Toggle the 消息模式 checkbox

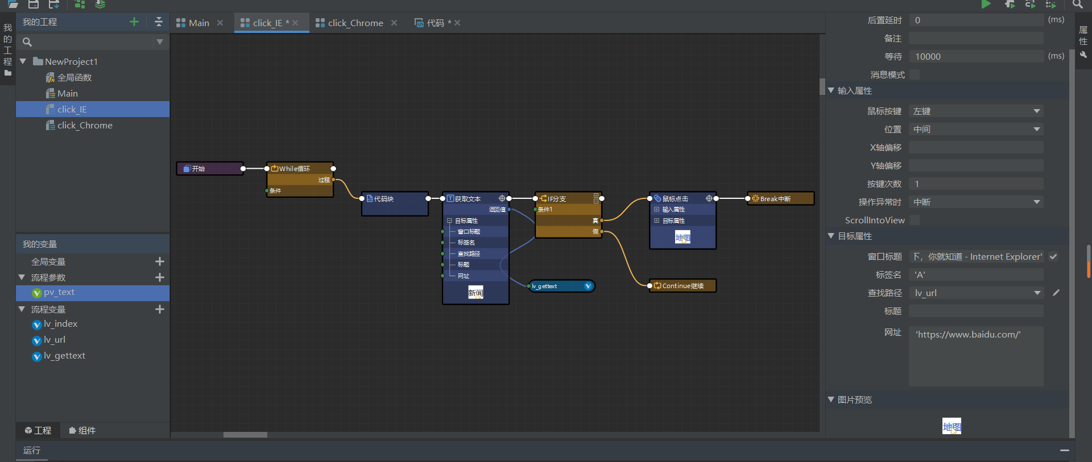(x=915, y=74)
